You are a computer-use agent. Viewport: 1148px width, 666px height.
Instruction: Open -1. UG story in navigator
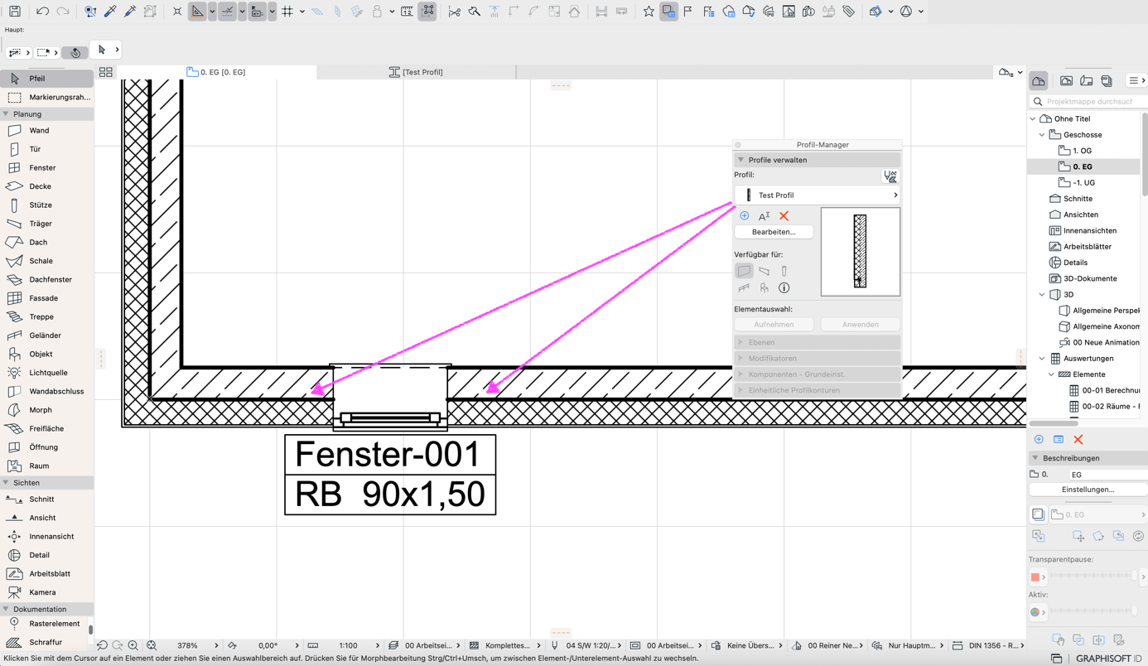[x=1083, y=183]
